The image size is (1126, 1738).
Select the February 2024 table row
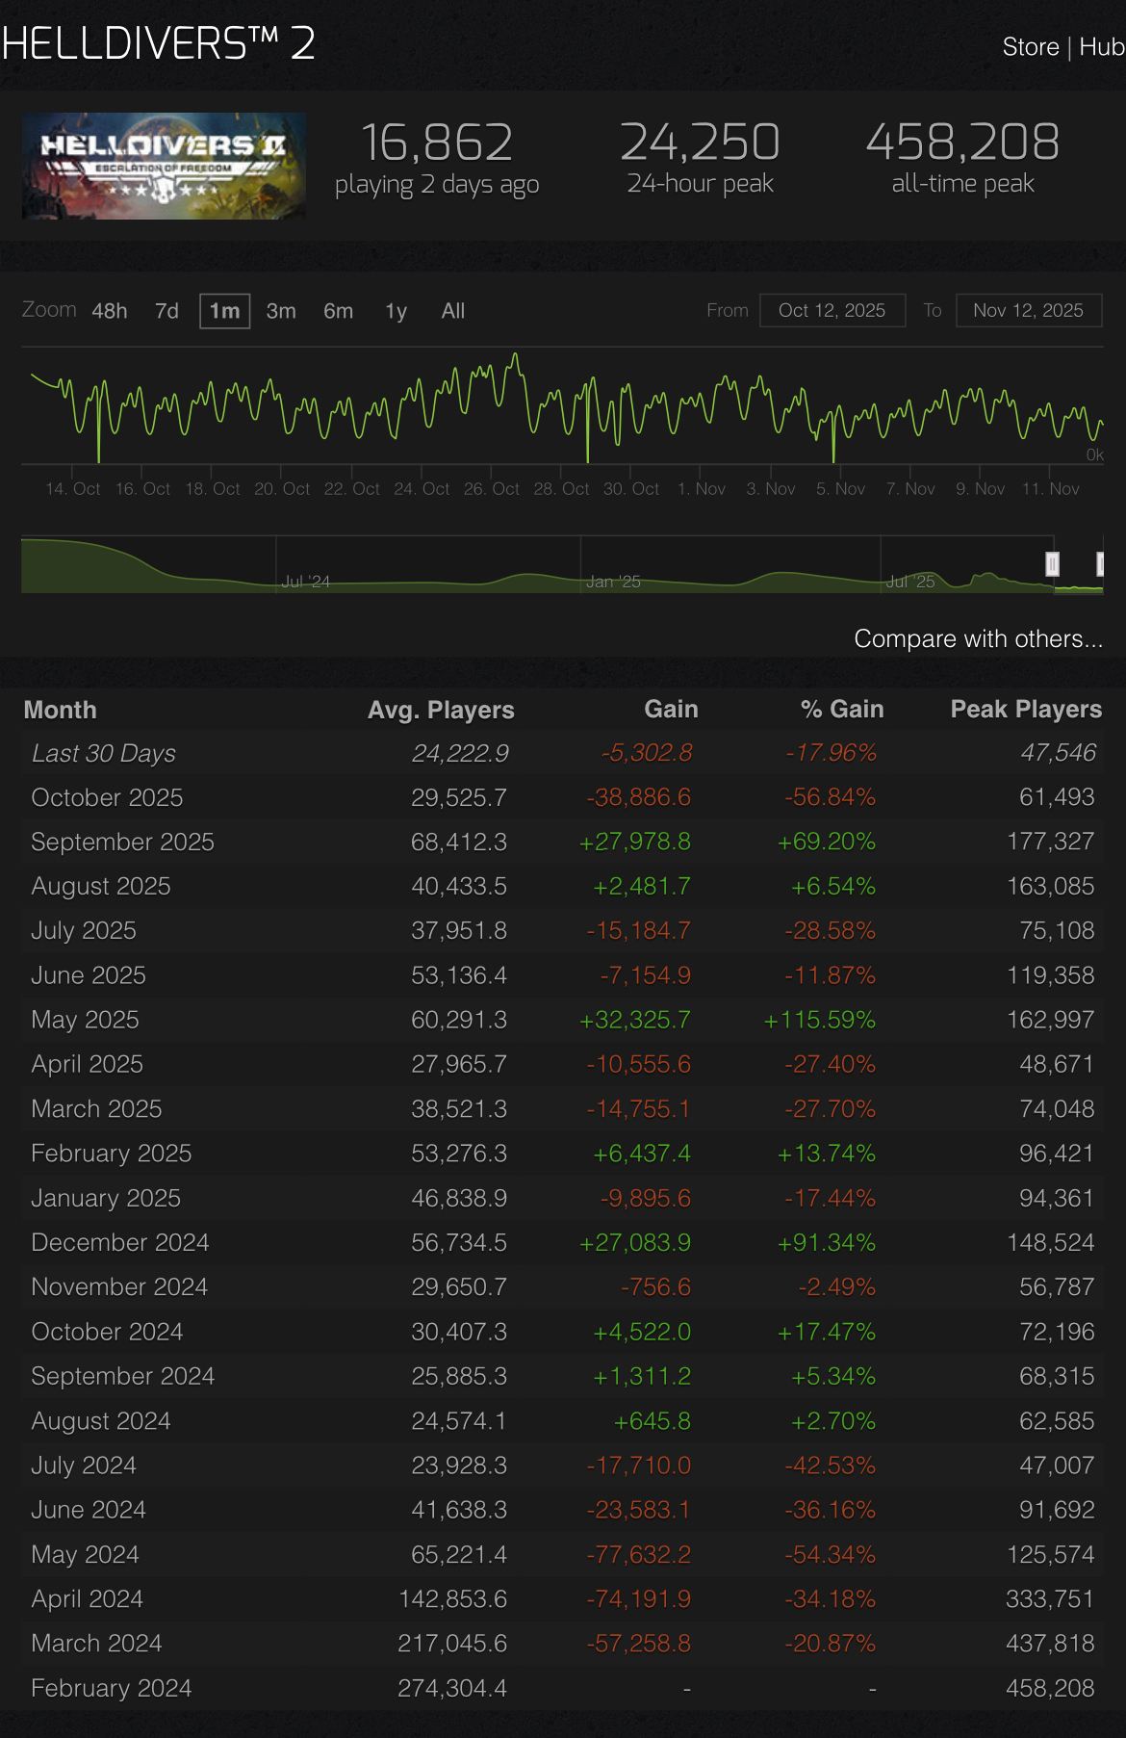[x=563, y=1688]
